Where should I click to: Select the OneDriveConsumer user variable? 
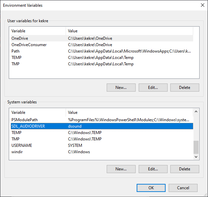(29, 45)
